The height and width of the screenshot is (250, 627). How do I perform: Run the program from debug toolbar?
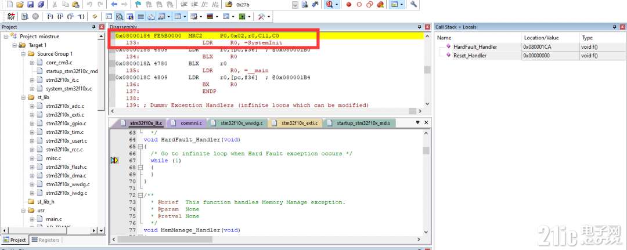click(x=25, y=17)
